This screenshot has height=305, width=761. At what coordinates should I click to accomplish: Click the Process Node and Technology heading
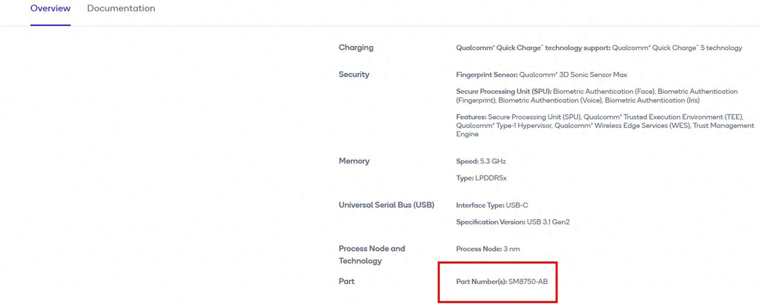(372, 255)
